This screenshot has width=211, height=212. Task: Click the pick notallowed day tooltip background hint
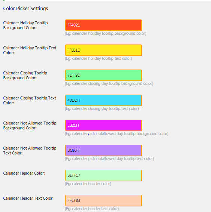click(x=117, y=133)
